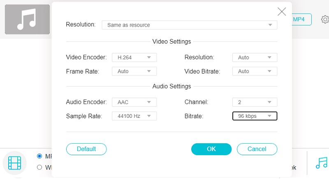The width and height of the screenshot is (329, 179).
Task: Select the first format radio button
Action: 39,156
